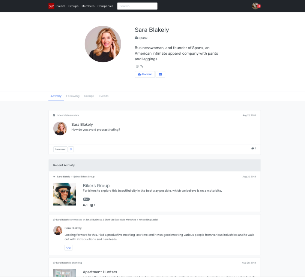Focus the Search input field
Viewport: 305px width, 277px height.
coord(137,6)
